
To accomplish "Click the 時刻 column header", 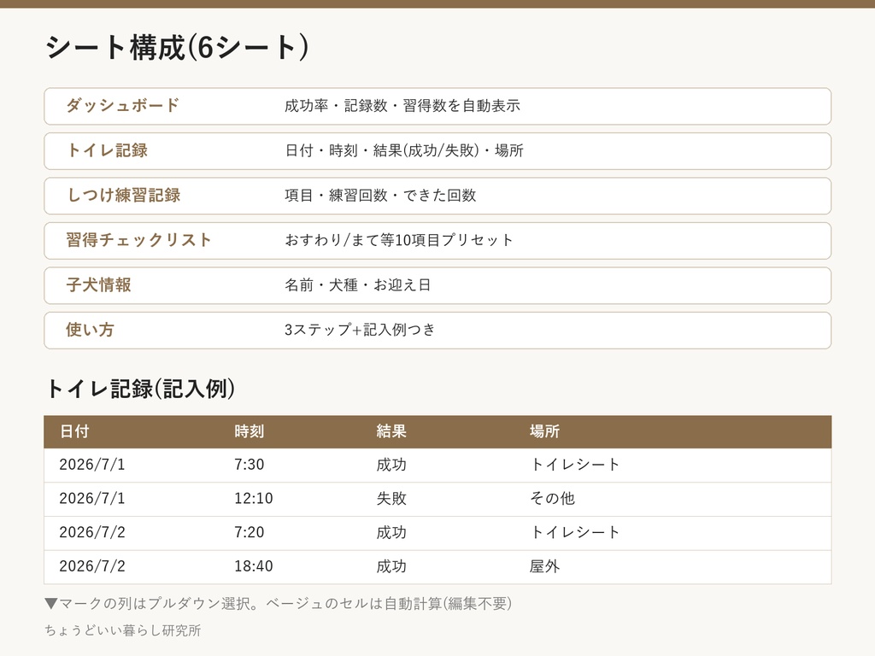I will point(249,431).
